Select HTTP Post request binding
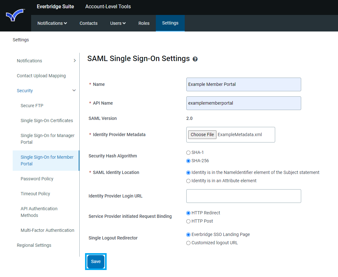338x277 pixels. coord(188,221)
